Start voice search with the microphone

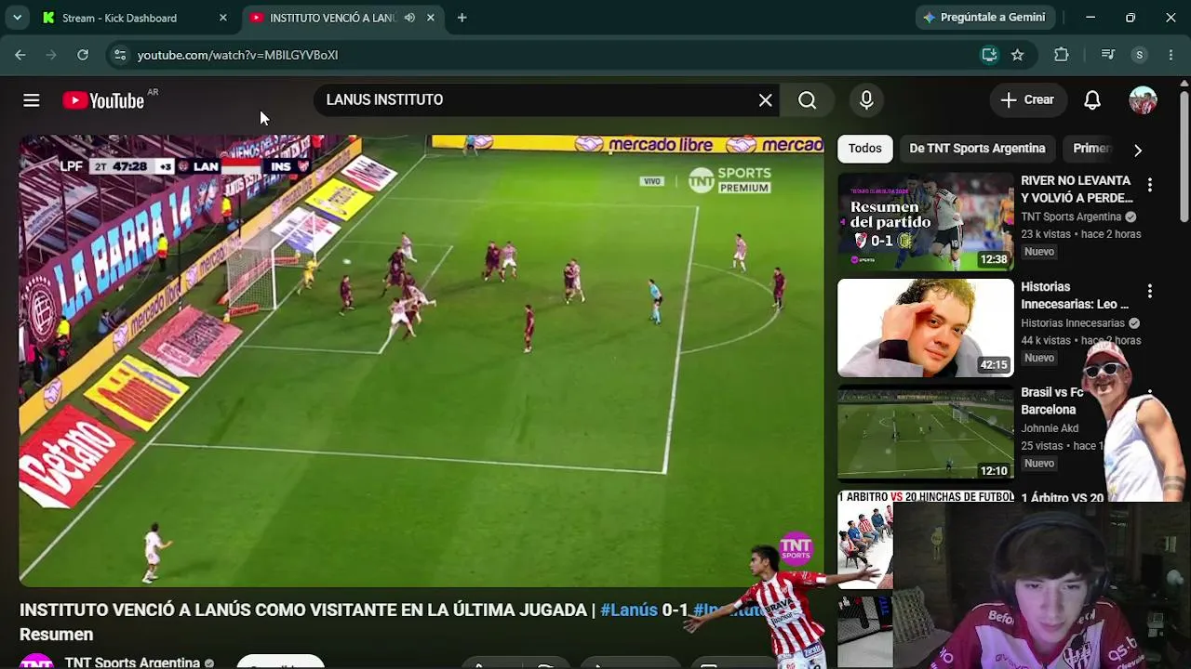[866, 100]
